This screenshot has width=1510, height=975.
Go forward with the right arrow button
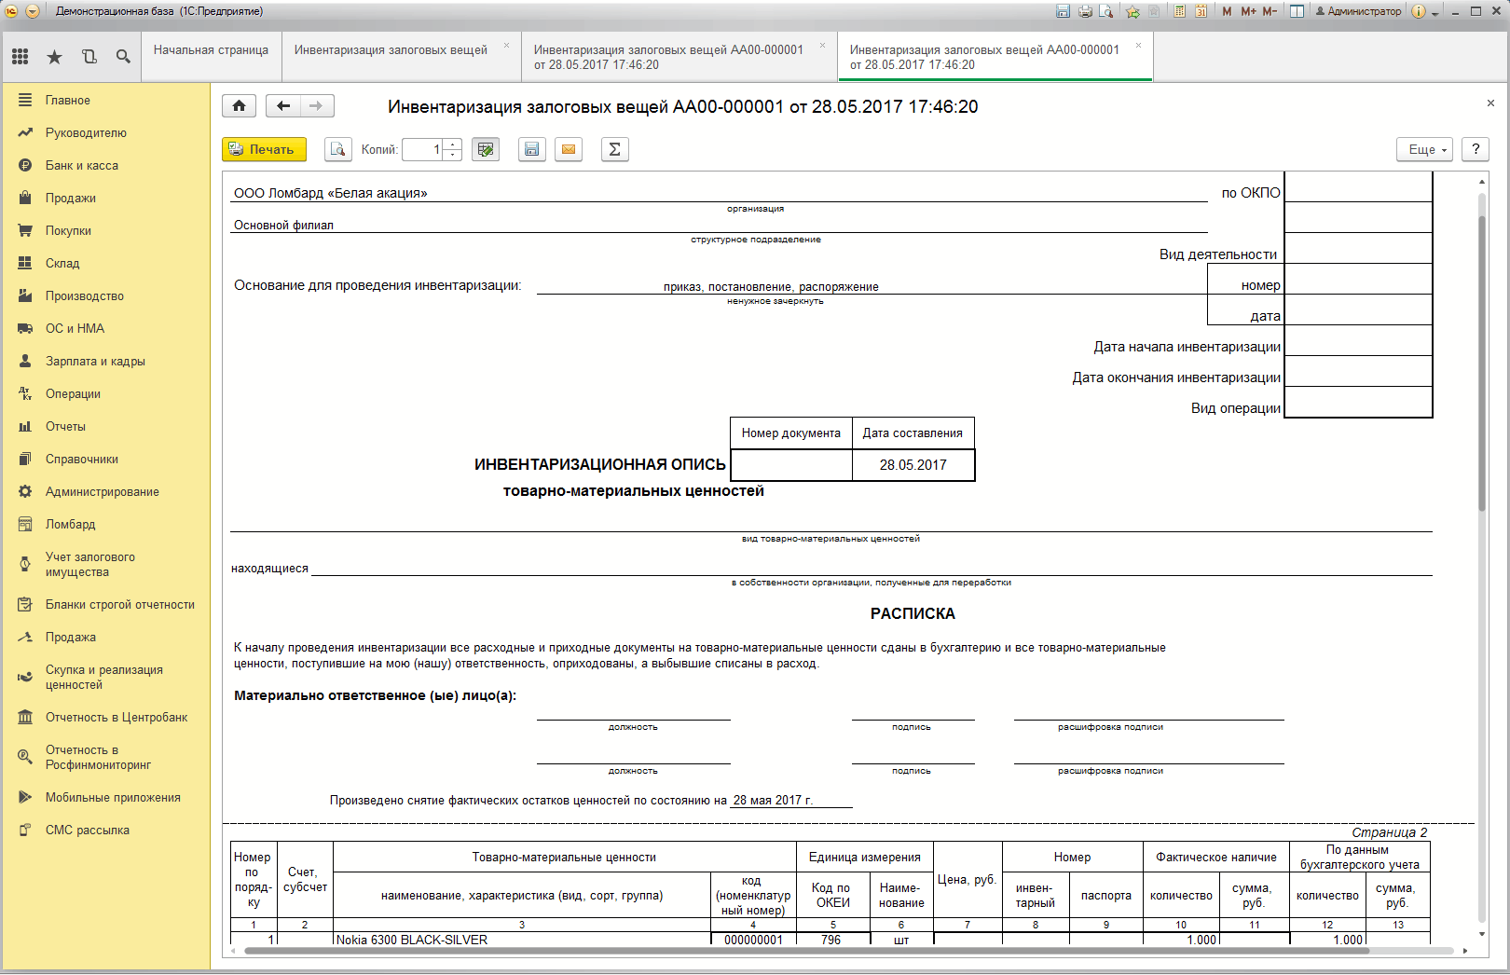tap(317, 105)
